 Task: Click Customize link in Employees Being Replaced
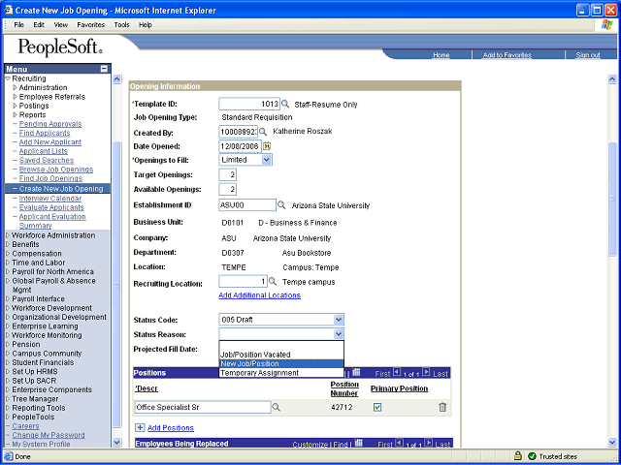(x=310, y=445)
